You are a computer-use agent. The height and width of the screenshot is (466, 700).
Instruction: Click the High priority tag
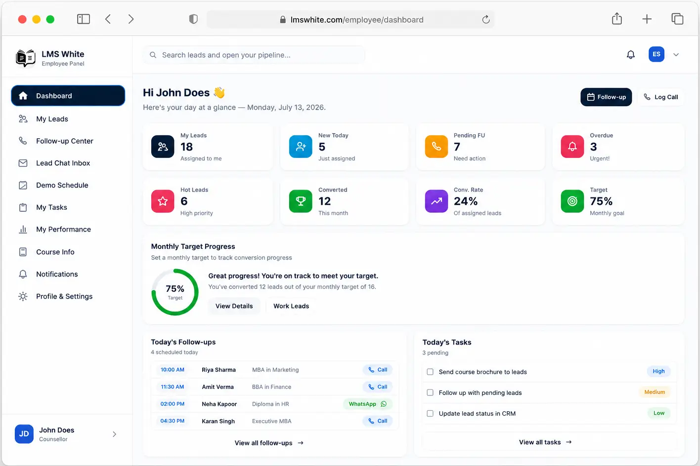[658, 371]
